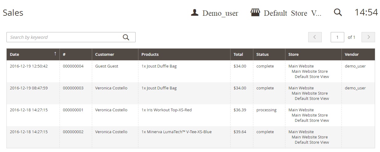This screenshot has width=380, height=152.
Task: Go to the next page arrow
Action: coord(368,37)
